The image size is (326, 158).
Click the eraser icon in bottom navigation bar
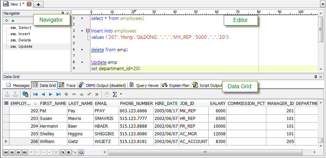81,152
